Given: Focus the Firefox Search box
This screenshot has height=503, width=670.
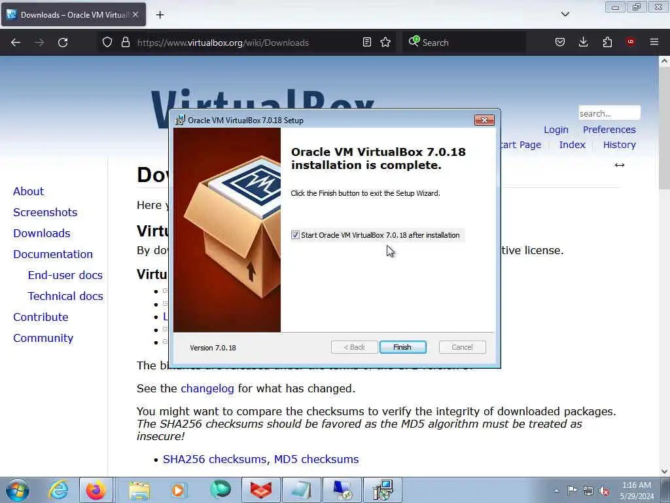Looking at the screenshot, I should 464,43.
